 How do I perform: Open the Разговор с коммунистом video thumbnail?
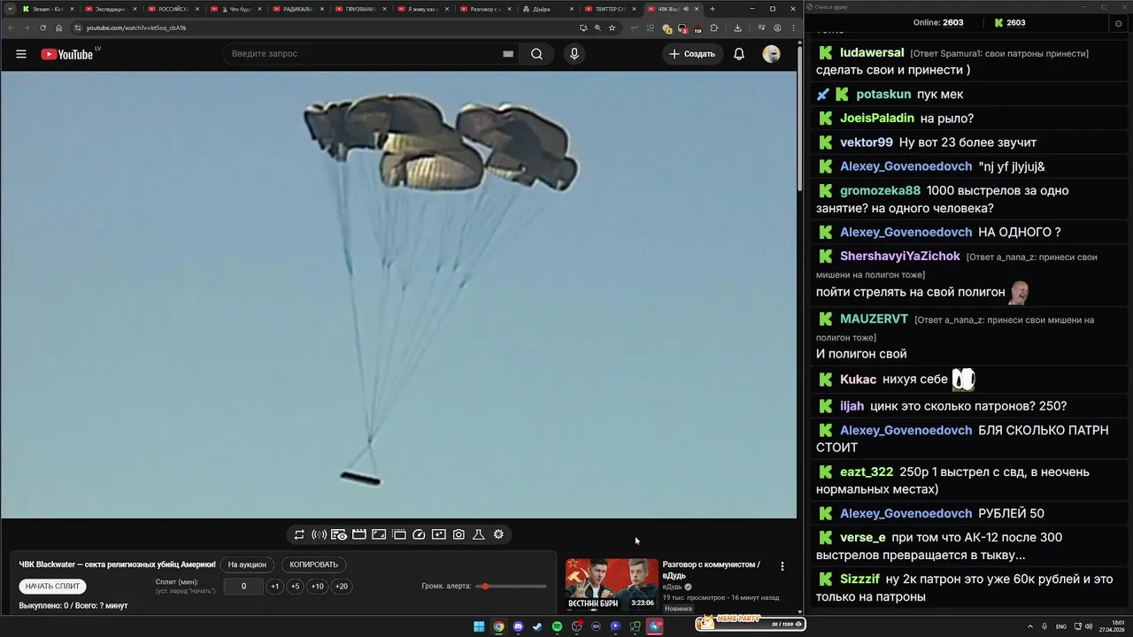(x=613, y=584)
